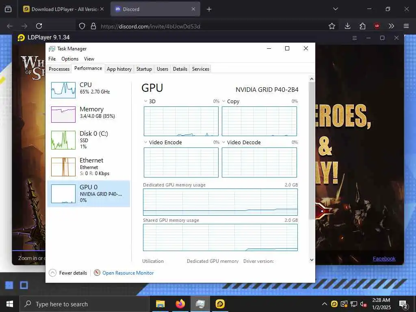This screenshot has height=312, width=416.
Task: Open Firefox downloads panel
Action: pos(348,26)
